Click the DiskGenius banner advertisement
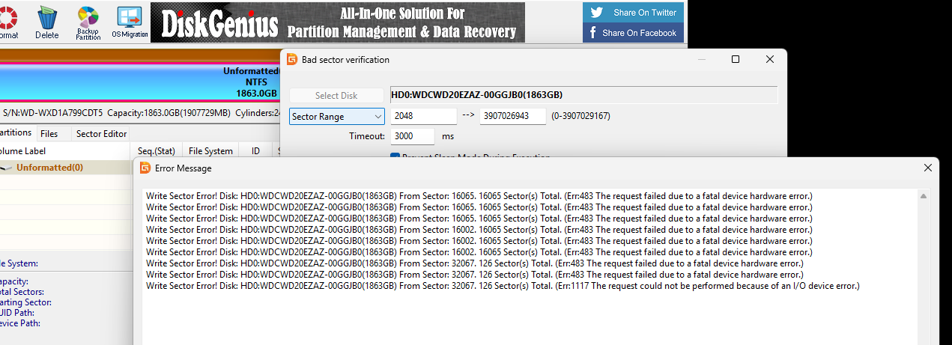 (x=338, y=22)
